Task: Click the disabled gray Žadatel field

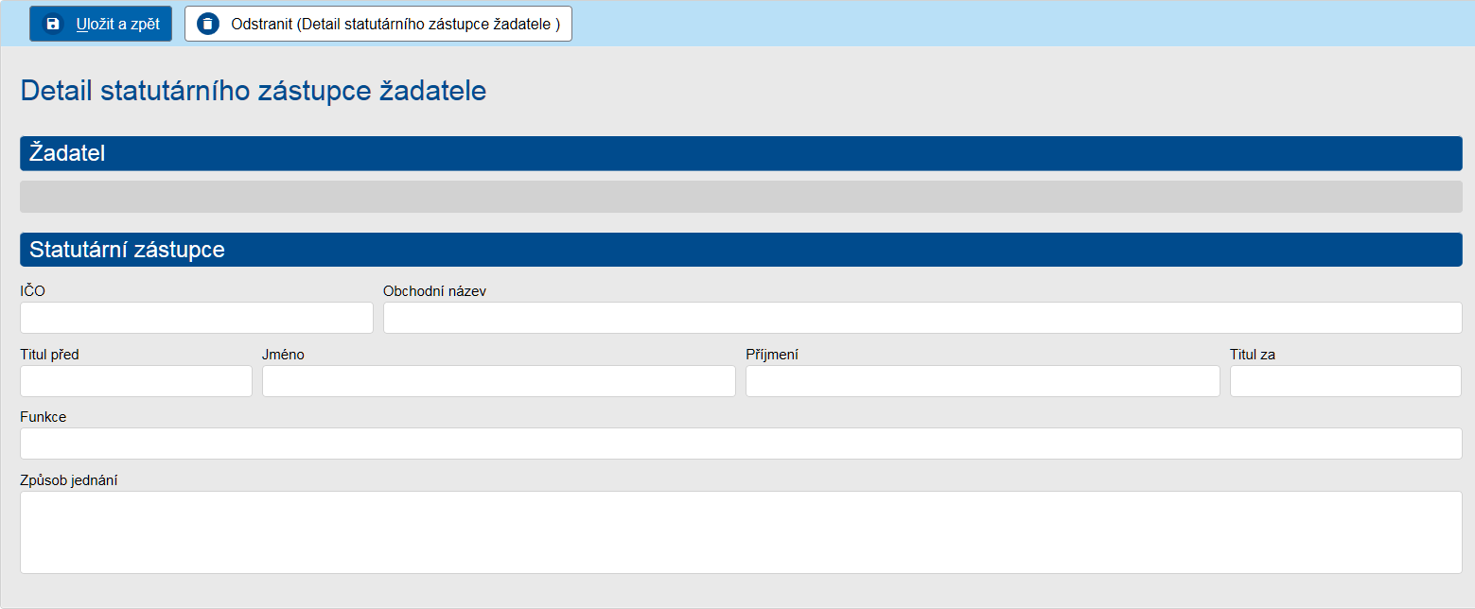Action: coord(738,197)
